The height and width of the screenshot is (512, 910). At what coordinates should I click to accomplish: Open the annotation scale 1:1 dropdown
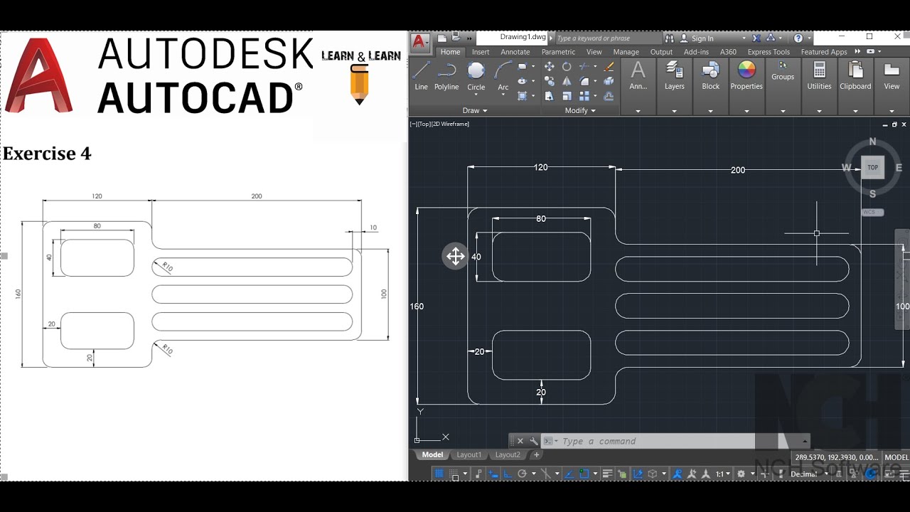coord(723,473)
